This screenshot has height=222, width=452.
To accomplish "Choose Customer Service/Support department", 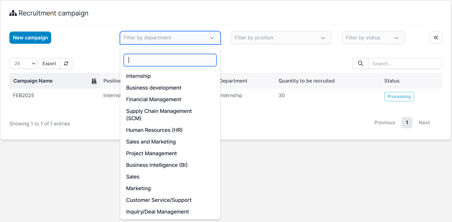I will 159,200.
